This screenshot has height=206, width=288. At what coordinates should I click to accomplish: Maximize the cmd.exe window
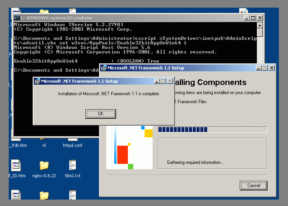tap(253, 18)
